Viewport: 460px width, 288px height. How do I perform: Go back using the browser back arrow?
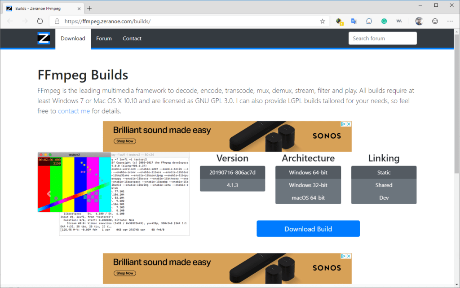tap(10, 21)
